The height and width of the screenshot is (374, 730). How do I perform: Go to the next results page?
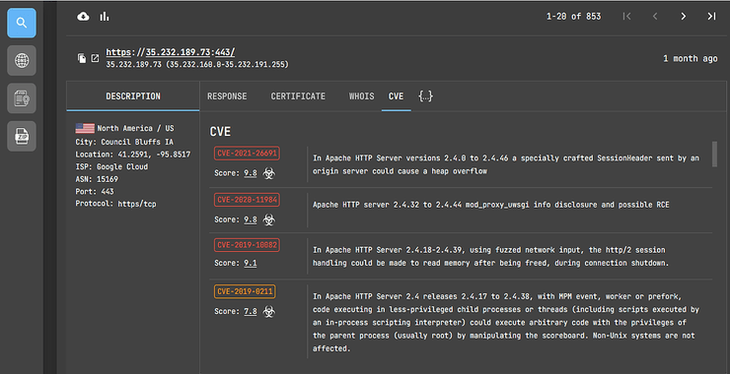tap(683, 17)
